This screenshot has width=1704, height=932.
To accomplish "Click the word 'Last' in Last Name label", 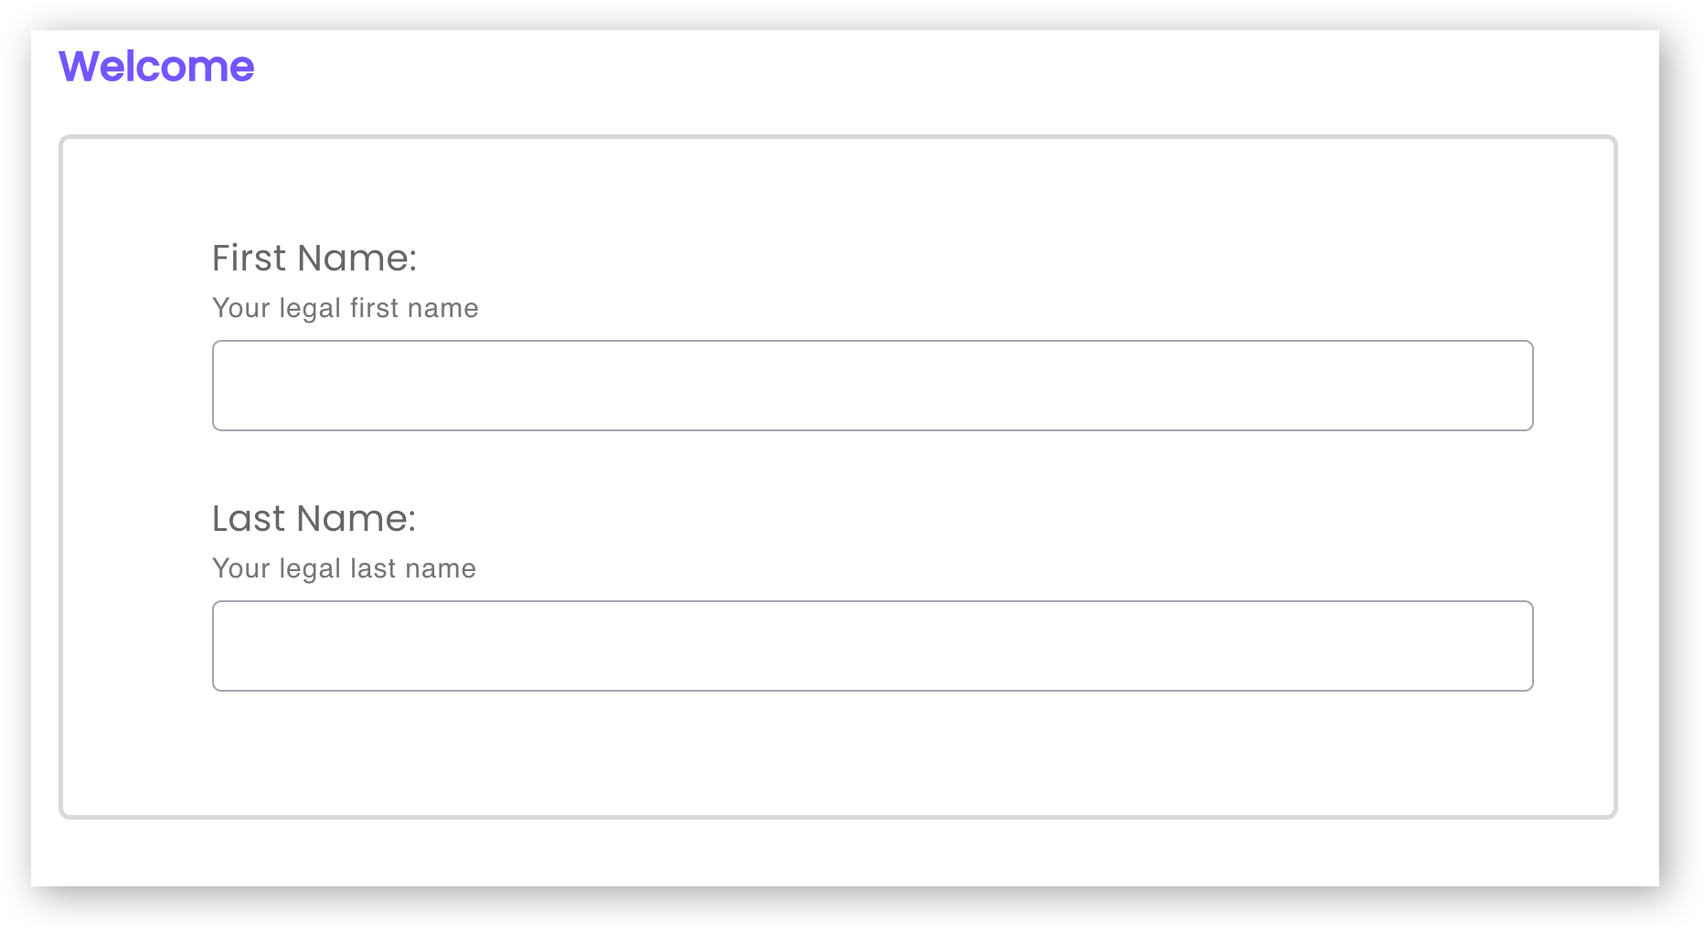I will coord(249,519).
